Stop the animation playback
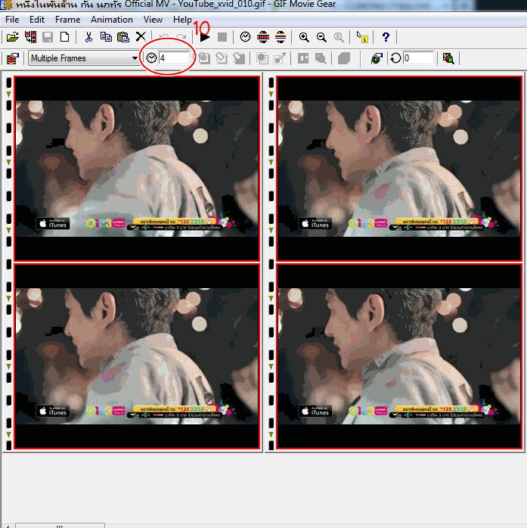The width and height of the screenshot is (527, 528). (222, 37)
